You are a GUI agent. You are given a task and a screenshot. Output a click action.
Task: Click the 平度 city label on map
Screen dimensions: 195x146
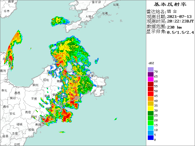point(34,99)
